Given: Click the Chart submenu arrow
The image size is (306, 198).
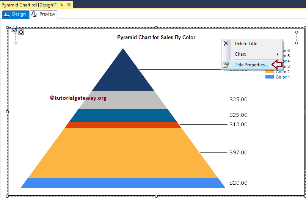Looking at the screenshot, I should tap(277, 54).
